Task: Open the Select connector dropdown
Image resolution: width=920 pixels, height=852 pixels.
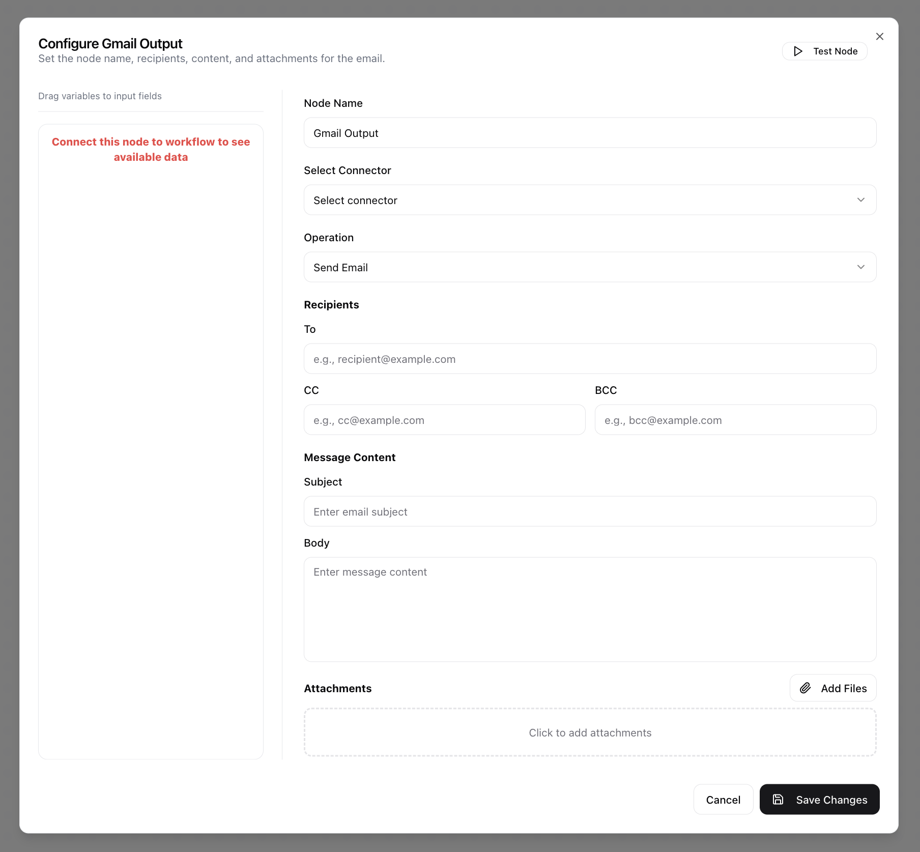Action: click(589, 200)
